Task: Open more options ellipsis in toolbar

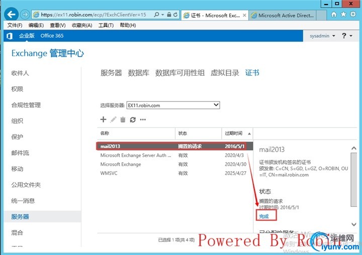Action: (143, 119)
